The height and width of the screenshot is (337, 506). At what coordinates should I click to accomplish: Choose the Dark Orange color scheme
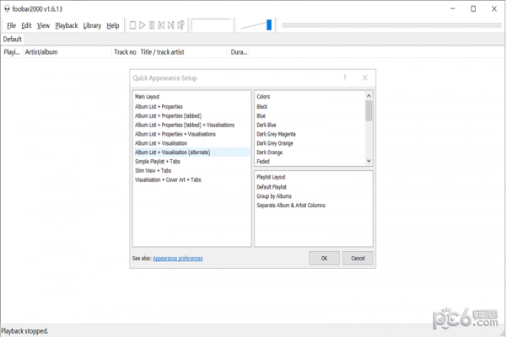pos(270,152)
